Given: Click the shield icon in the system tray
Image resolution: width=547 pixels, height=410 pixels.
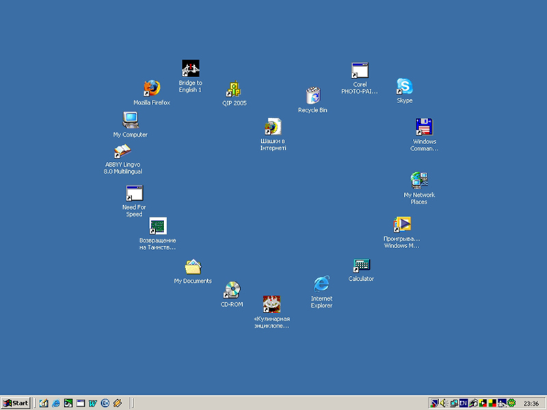Looking at the screenshot, I should coord(434,403).
